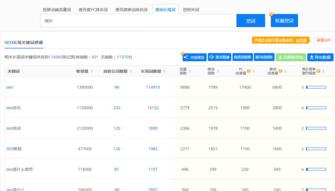Sort by 流量指数 column arrows
This screenshot has height=191, width=335.
190,71
